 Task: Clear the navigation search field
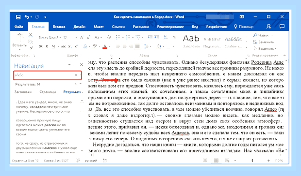pyautogui.click(x=76, y=75)
